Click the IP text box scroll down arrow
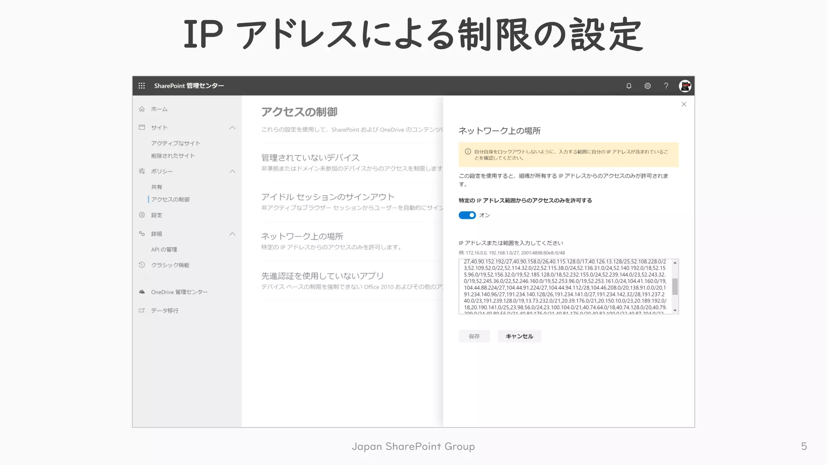The width and height of the screenshot is (827, 465). [x=675, y=310]
